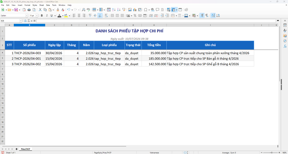Open print preview
The width and height of the screenshot is (288, 154).
coord(34,10)
